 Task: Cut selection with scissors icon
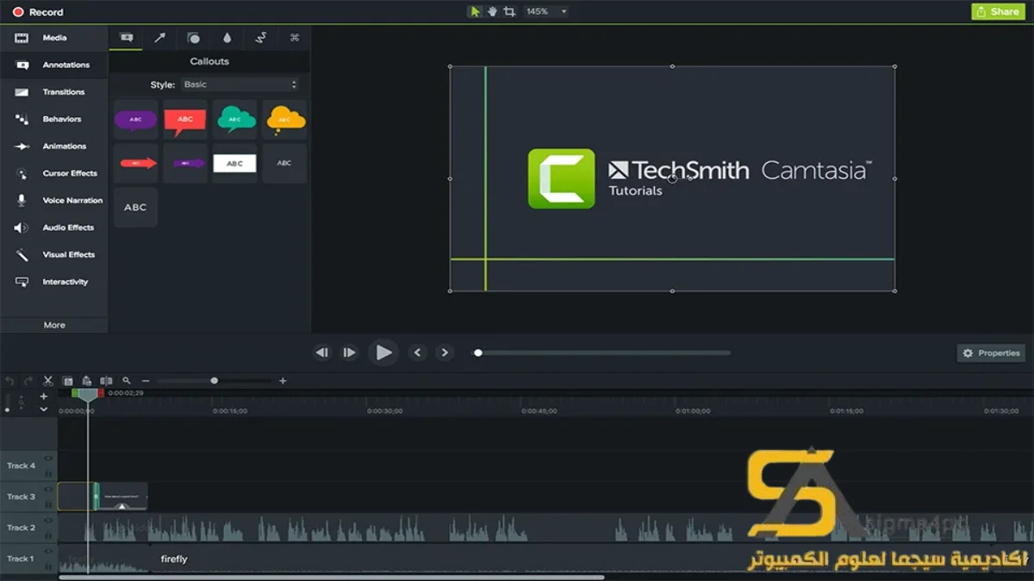pos(48,380)
